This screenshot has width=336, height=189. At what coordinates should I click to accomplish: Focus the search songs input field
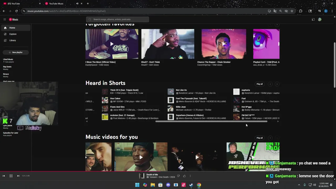[x=117, y=19]
